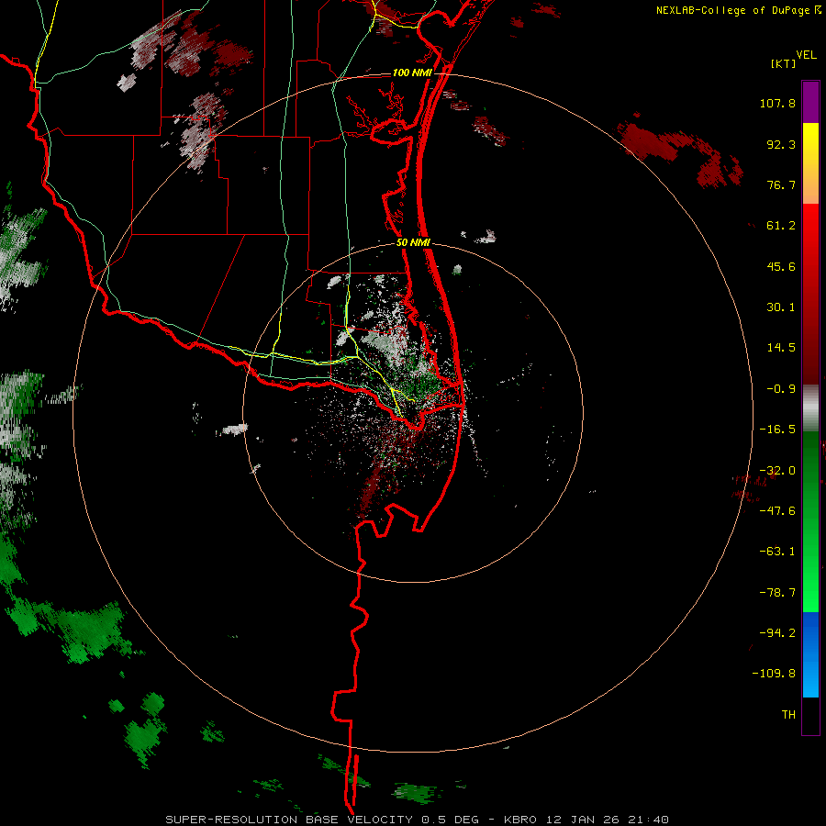Select the 92.3 legend value
Screen dimensions: 826x826
click(781, 144)
